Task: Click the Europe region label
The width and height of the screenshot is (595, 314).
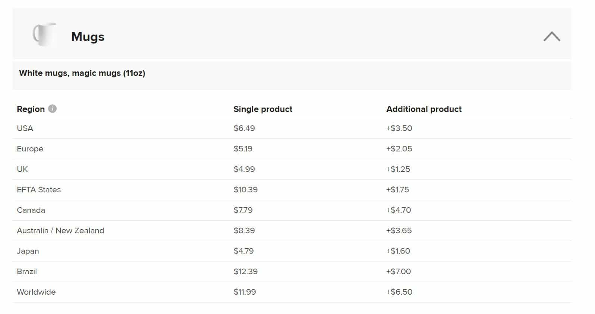Action: [x=30, y=148]
